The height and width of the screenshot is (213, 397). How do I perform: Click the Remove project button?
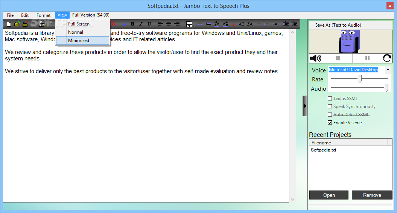pyautogui.click(x=372, y=195)
